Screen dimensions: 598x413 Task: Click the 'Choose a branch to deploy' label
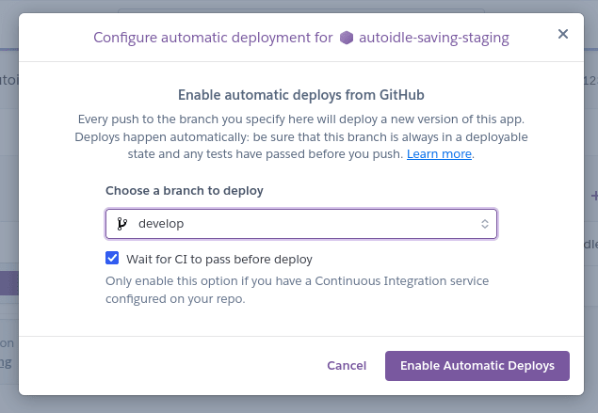(x=185, y=190)
